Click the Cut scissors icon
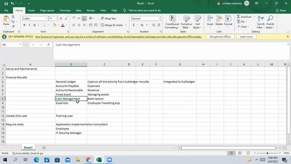This screenshot has width=291, height=164. tap(13, 17)
